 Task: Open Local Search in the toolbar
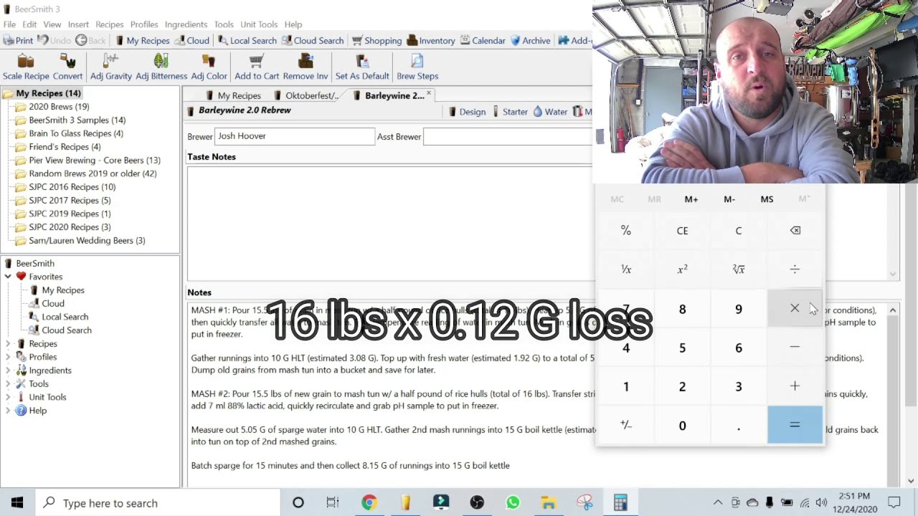pos(247,41)
